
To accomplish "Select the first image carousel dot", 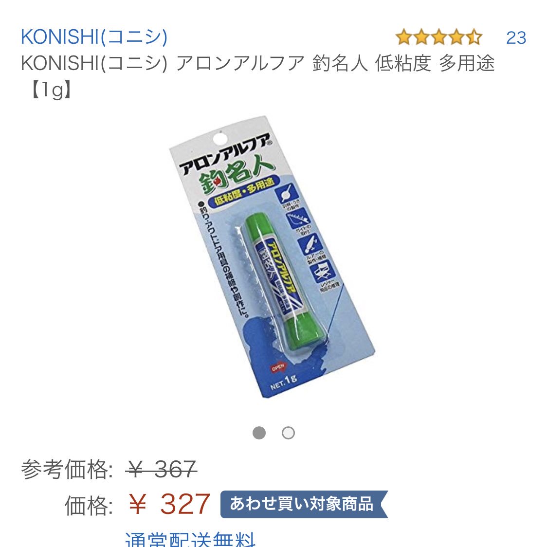I will [259, 433].
